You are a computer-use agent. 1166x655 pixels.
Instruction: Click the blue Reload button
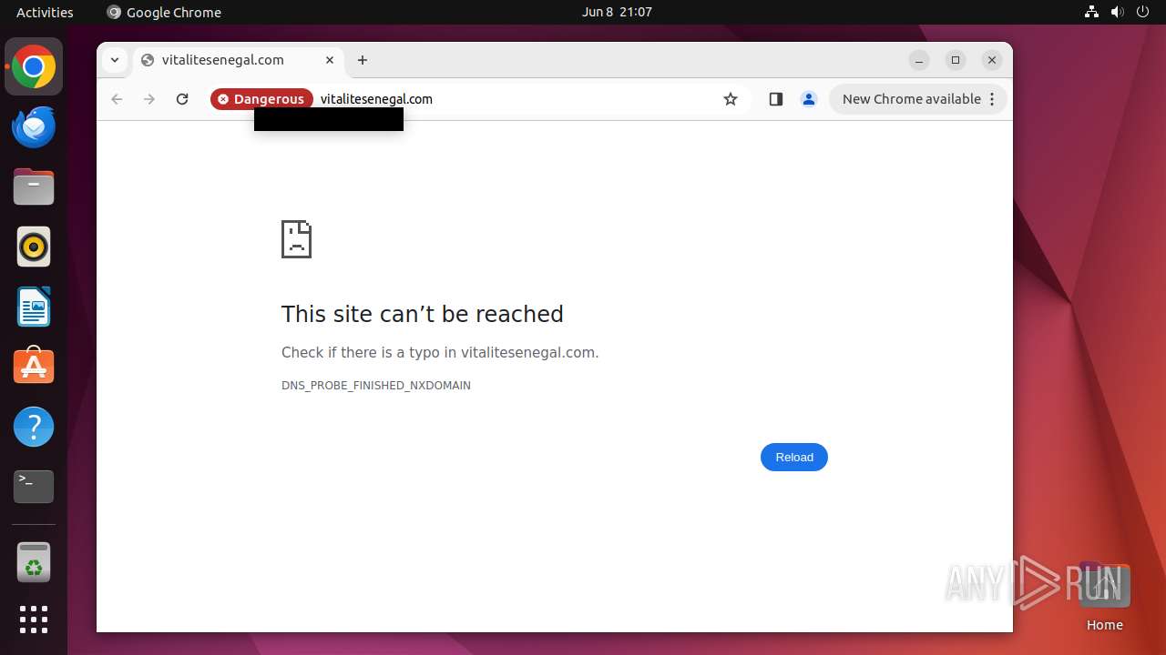pyautogui.click(x=794, y=457)
